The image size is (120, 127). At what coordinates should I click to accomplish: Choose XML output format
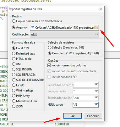17,64
